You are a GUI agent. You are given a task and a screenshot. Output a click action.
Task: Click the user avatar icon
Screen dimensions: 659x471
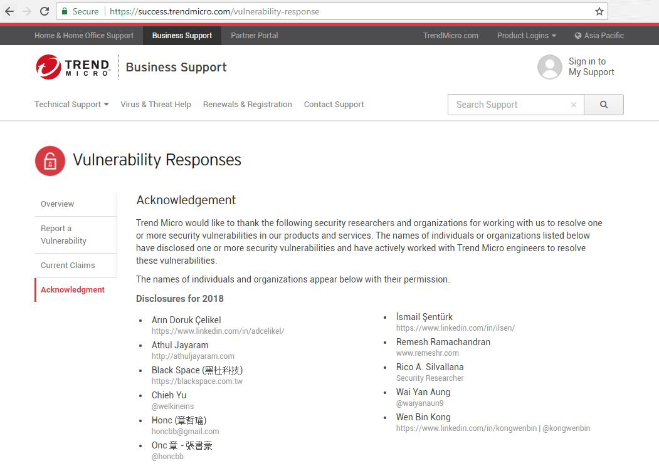point(550,67)
